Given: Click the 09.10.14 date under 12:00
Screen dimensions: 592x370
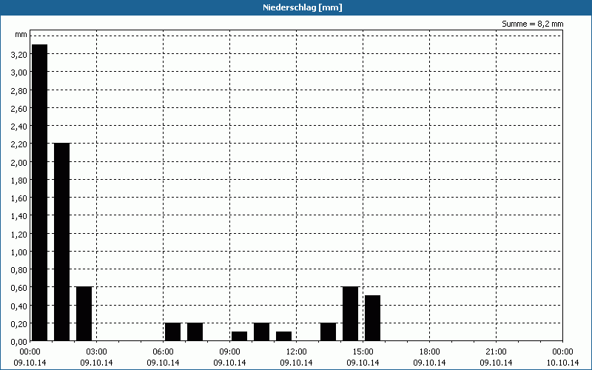Looking at the screenshot, I should point(297,363).
